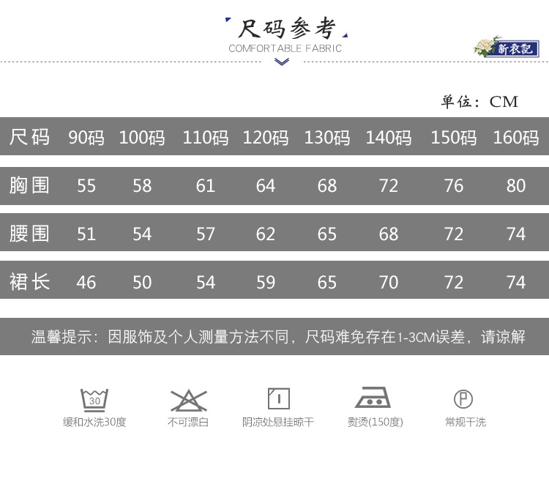
Task: Click the 90码 column header
Action: [86, 137]
